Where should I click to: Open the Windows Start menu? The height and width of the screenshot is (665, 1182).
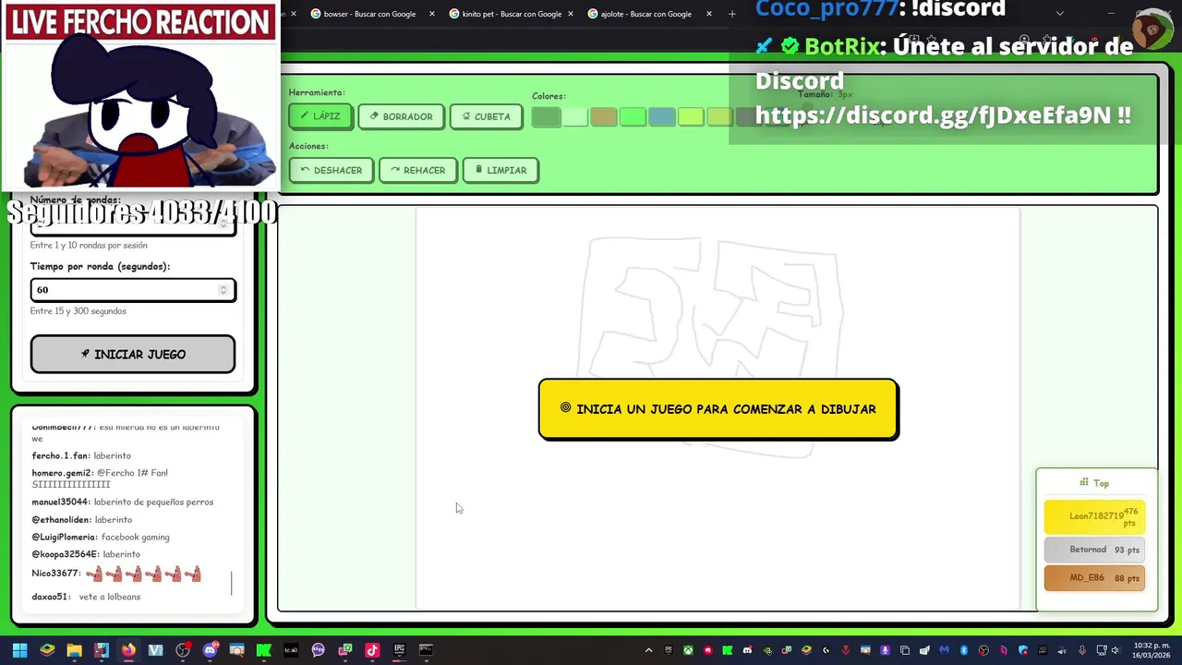tap(19, 650)
